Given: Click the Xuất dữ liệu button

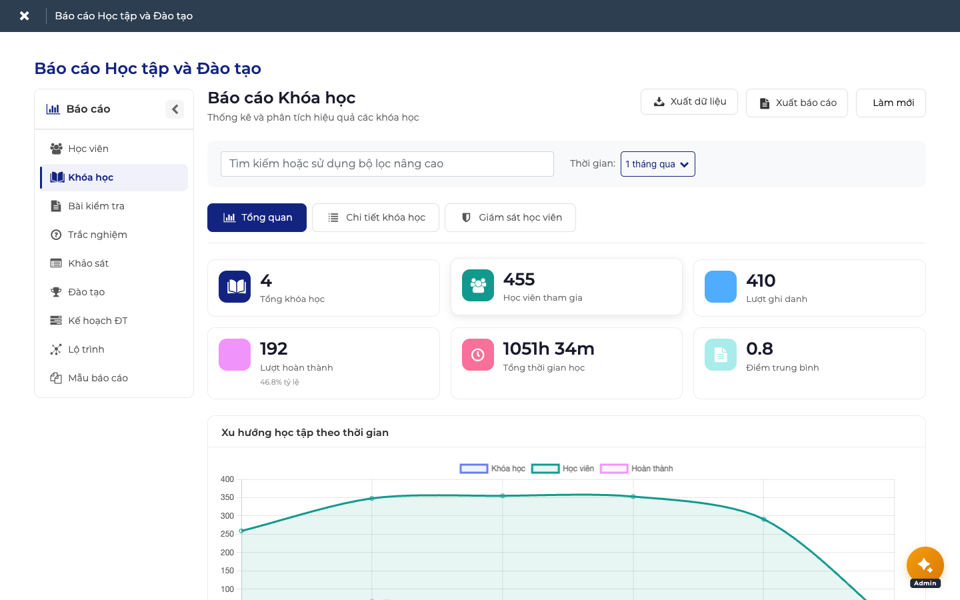Looking at the screenshot, I should click(689, 102).
